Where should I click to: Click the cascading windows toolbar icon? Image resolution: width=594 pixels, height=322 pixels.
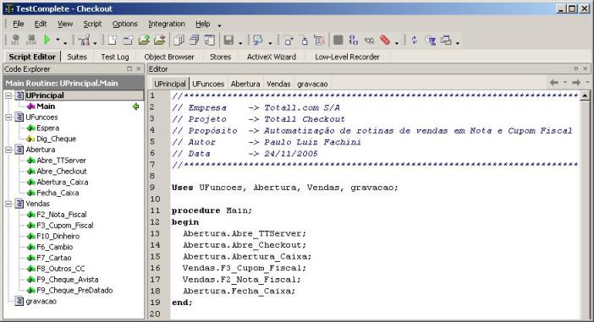click(195, 40)
